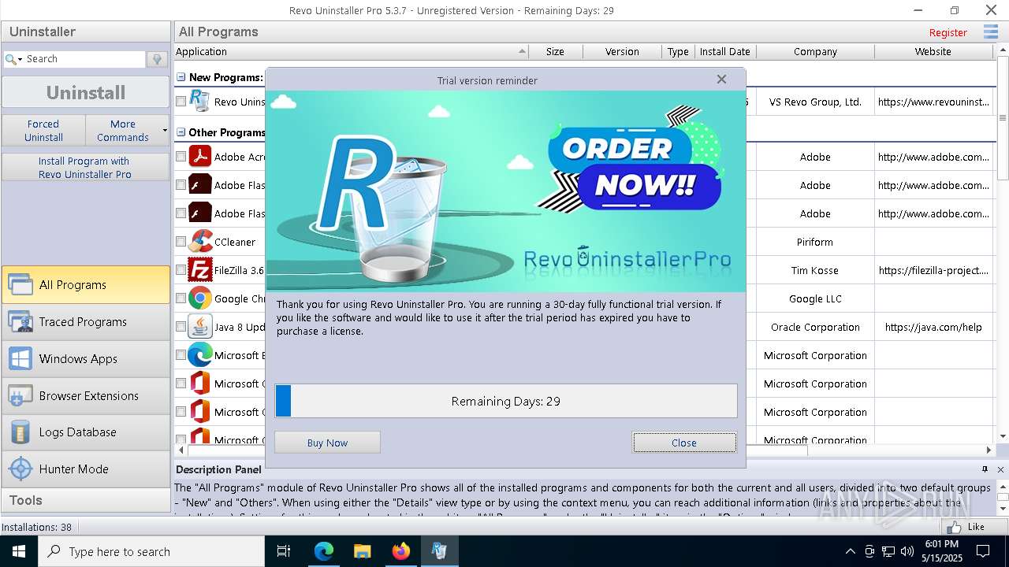Open the Logs Database module
The image size is (1009, 567).
pos(86,432)
